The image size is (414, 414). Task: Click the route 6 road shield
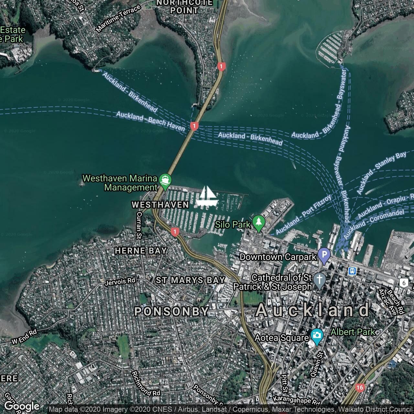point(404,283)
